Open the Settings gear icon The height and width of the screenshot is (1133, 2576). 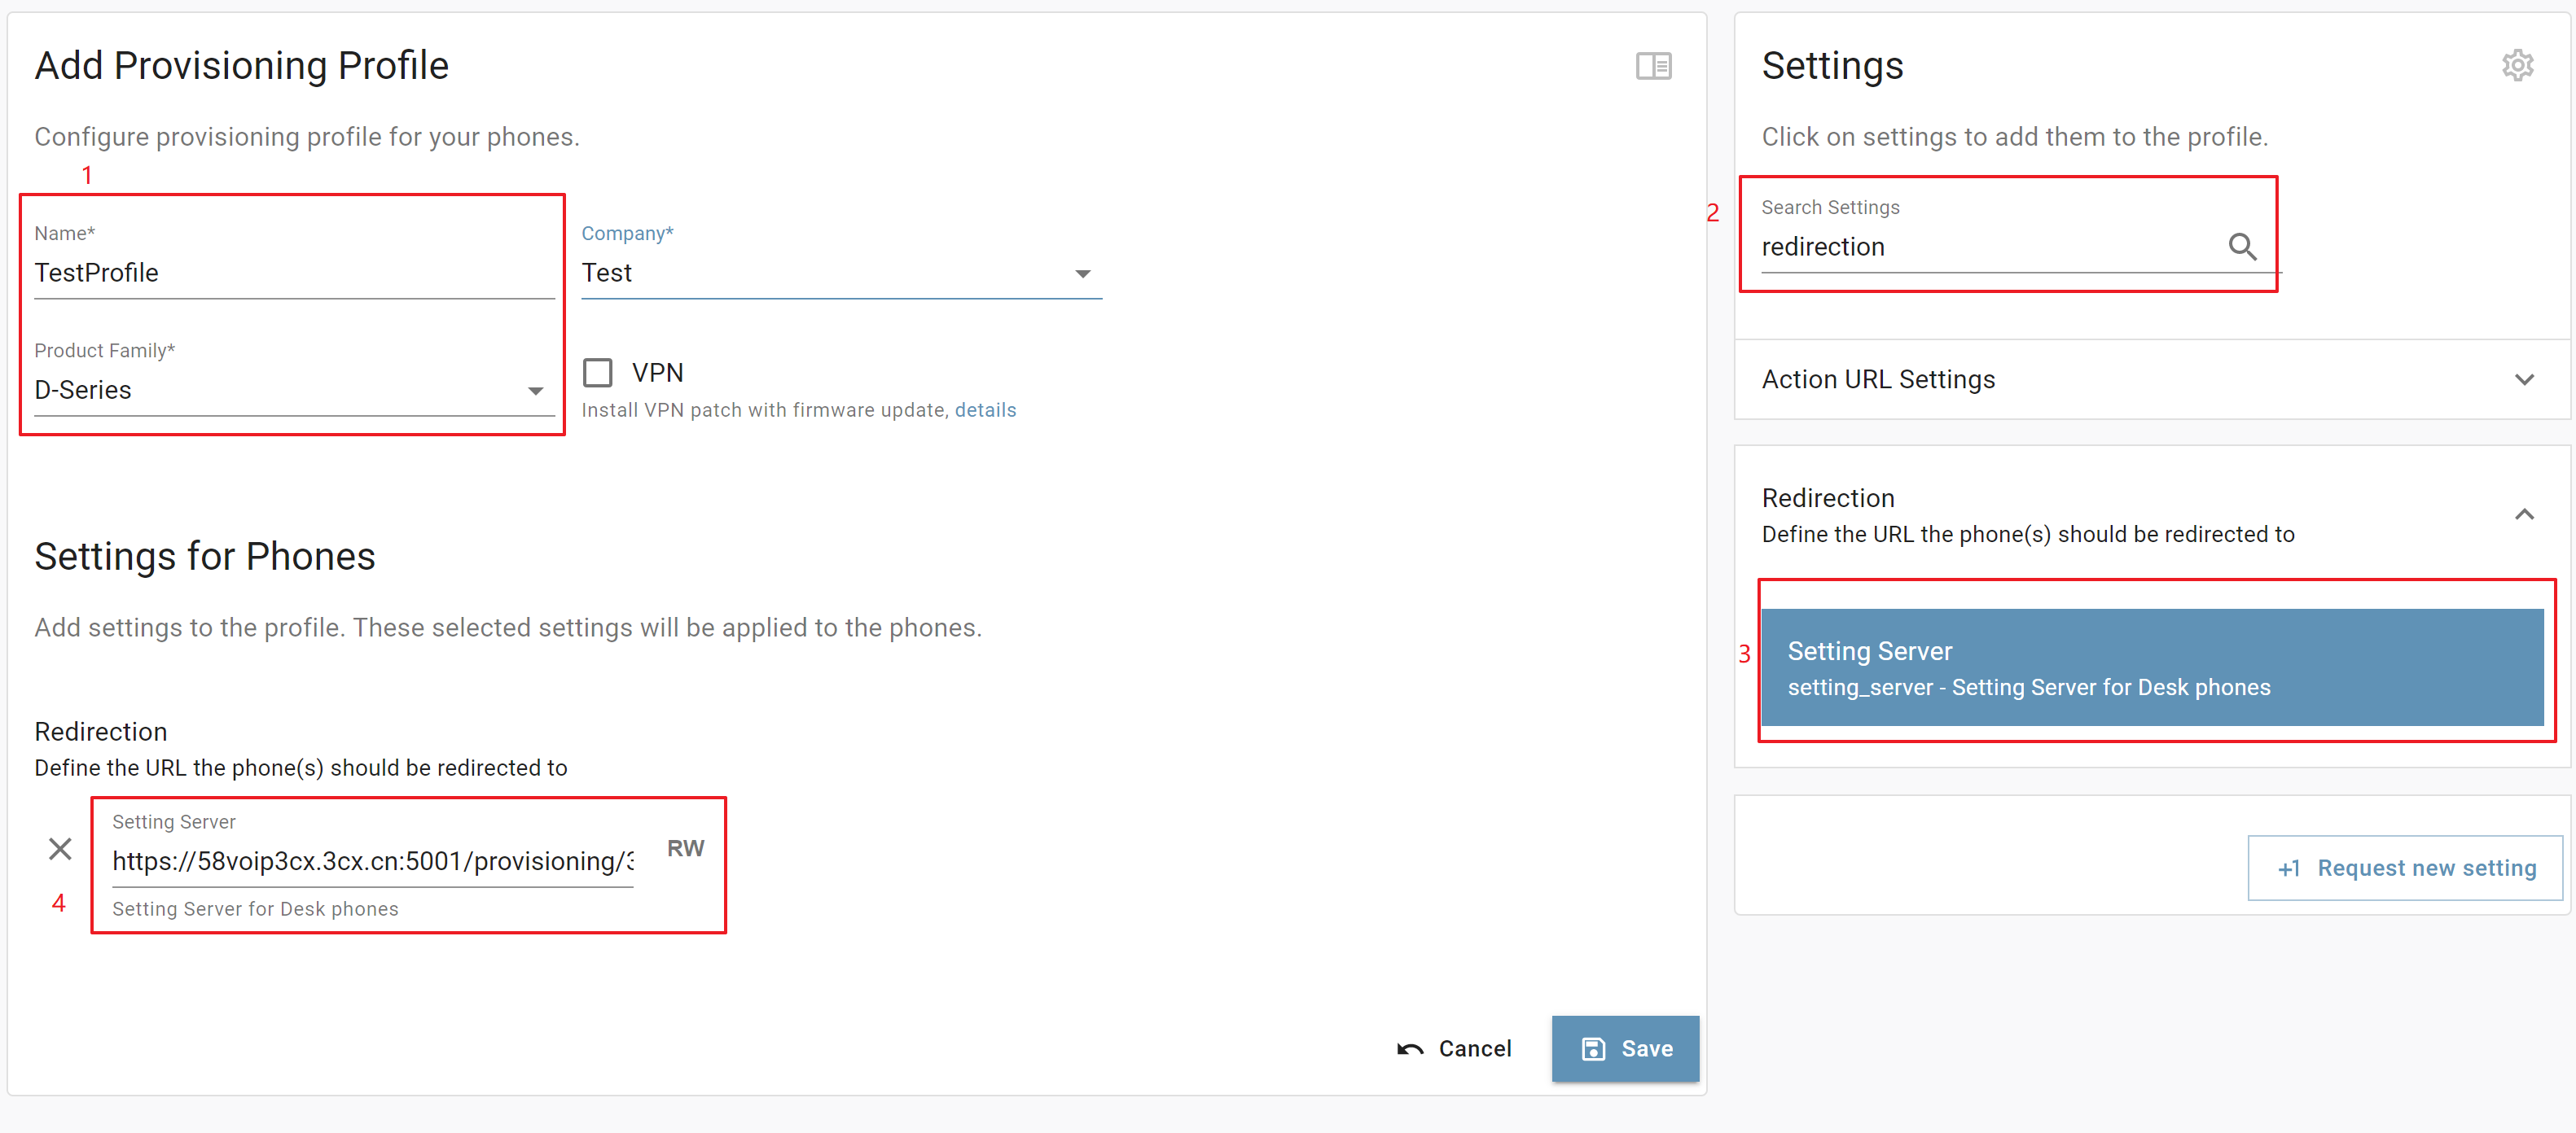pos(2517,66)
